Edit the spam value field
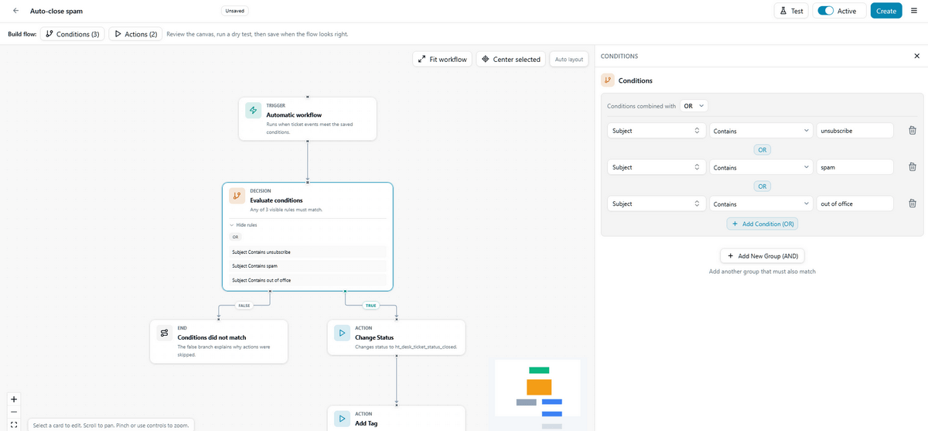Screen dimensions: 928x431 855,167
